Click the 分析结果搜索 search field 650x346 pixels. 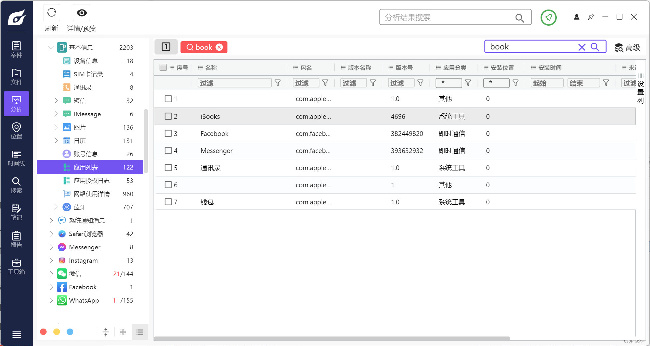pos(447,17)
